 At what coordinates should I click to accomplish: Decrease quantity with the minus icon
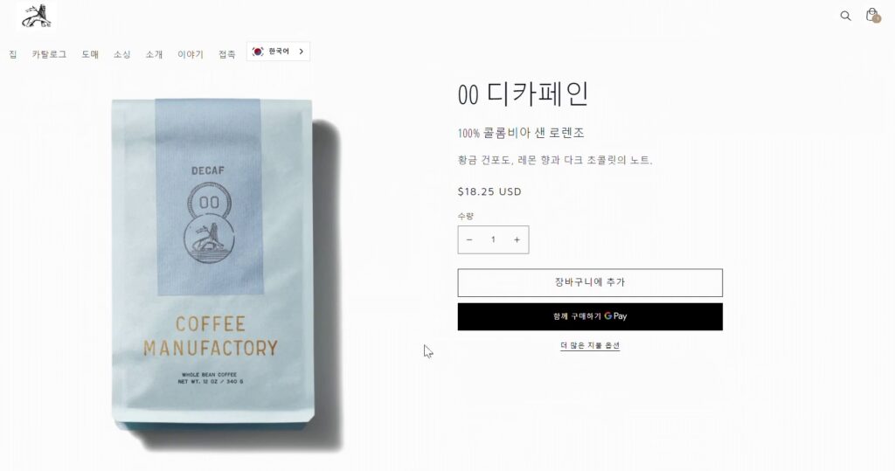click(469, 239)
